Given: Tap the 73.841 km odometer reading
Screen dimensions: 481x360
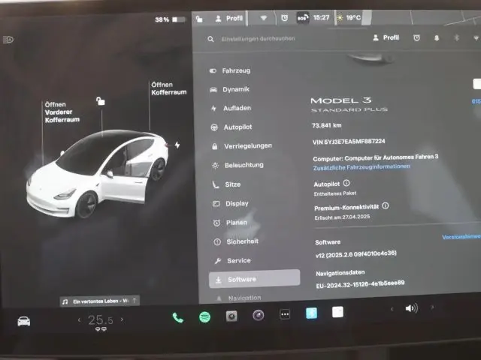Looking at the screenshot, I should (x=326, y=125).
